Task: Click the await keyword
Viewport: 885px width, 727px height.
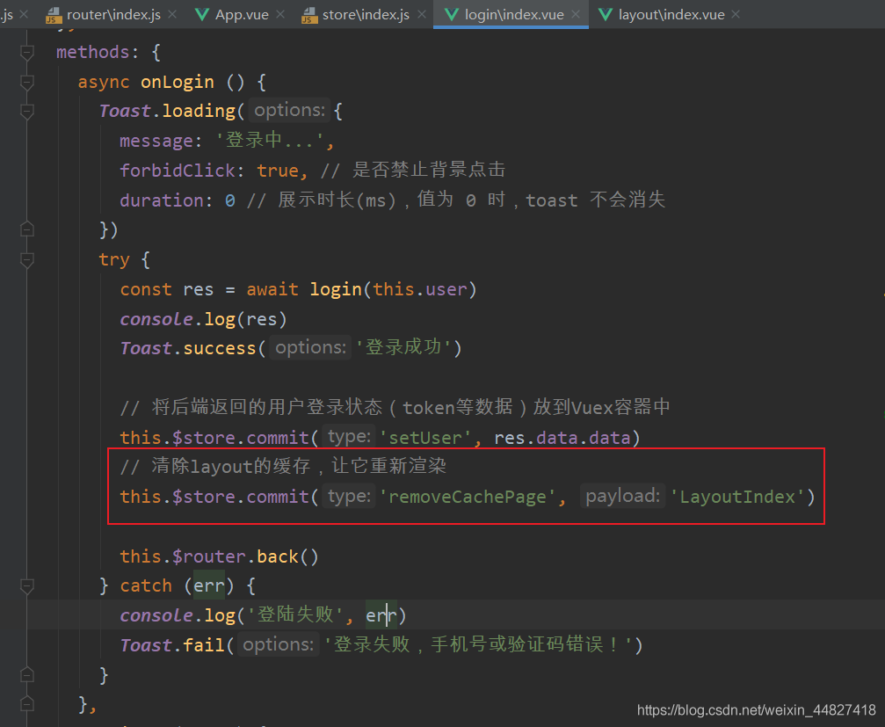Action: click(x=272, y=289)
